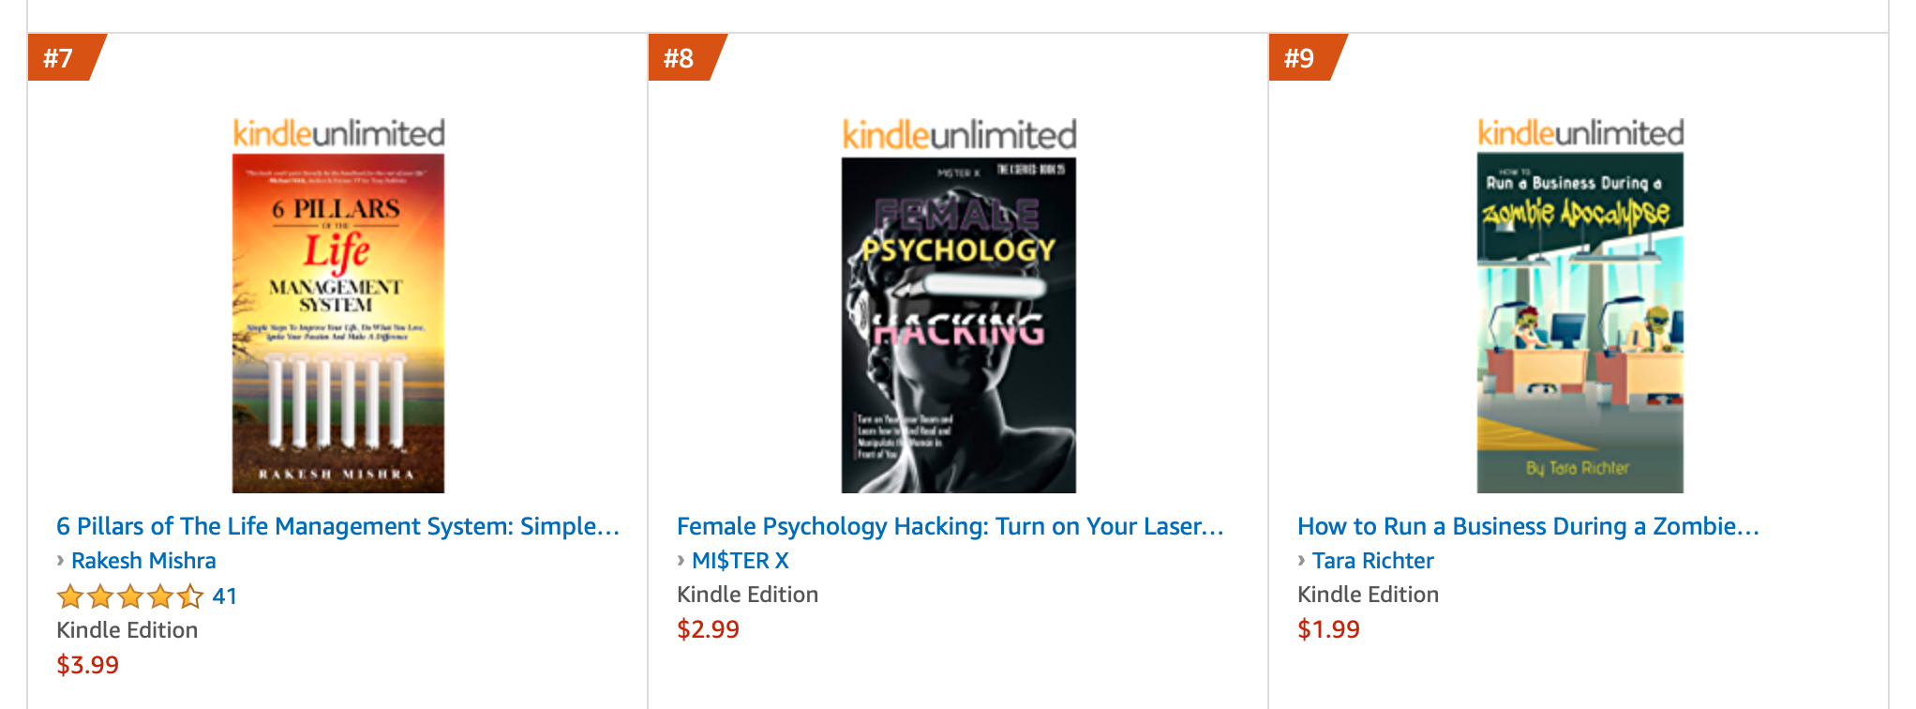The width and height of the screenshot is (1916, 709).
Task: Open the How to Run a Business During a Zombie title
Action: pos(1528,526)
